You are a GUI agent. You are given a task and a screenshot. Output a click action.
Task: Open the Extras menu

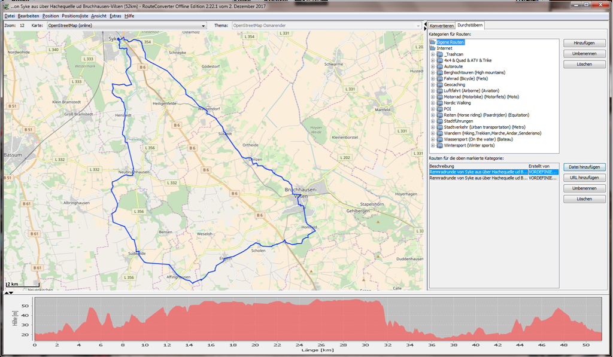[x=116, y=16]
